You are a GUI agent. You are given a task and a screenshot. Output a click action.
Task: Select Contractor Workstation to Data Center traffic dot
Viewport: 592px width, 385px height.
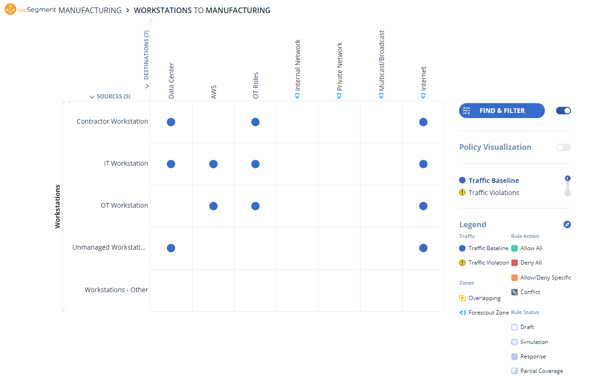point(171,122)
